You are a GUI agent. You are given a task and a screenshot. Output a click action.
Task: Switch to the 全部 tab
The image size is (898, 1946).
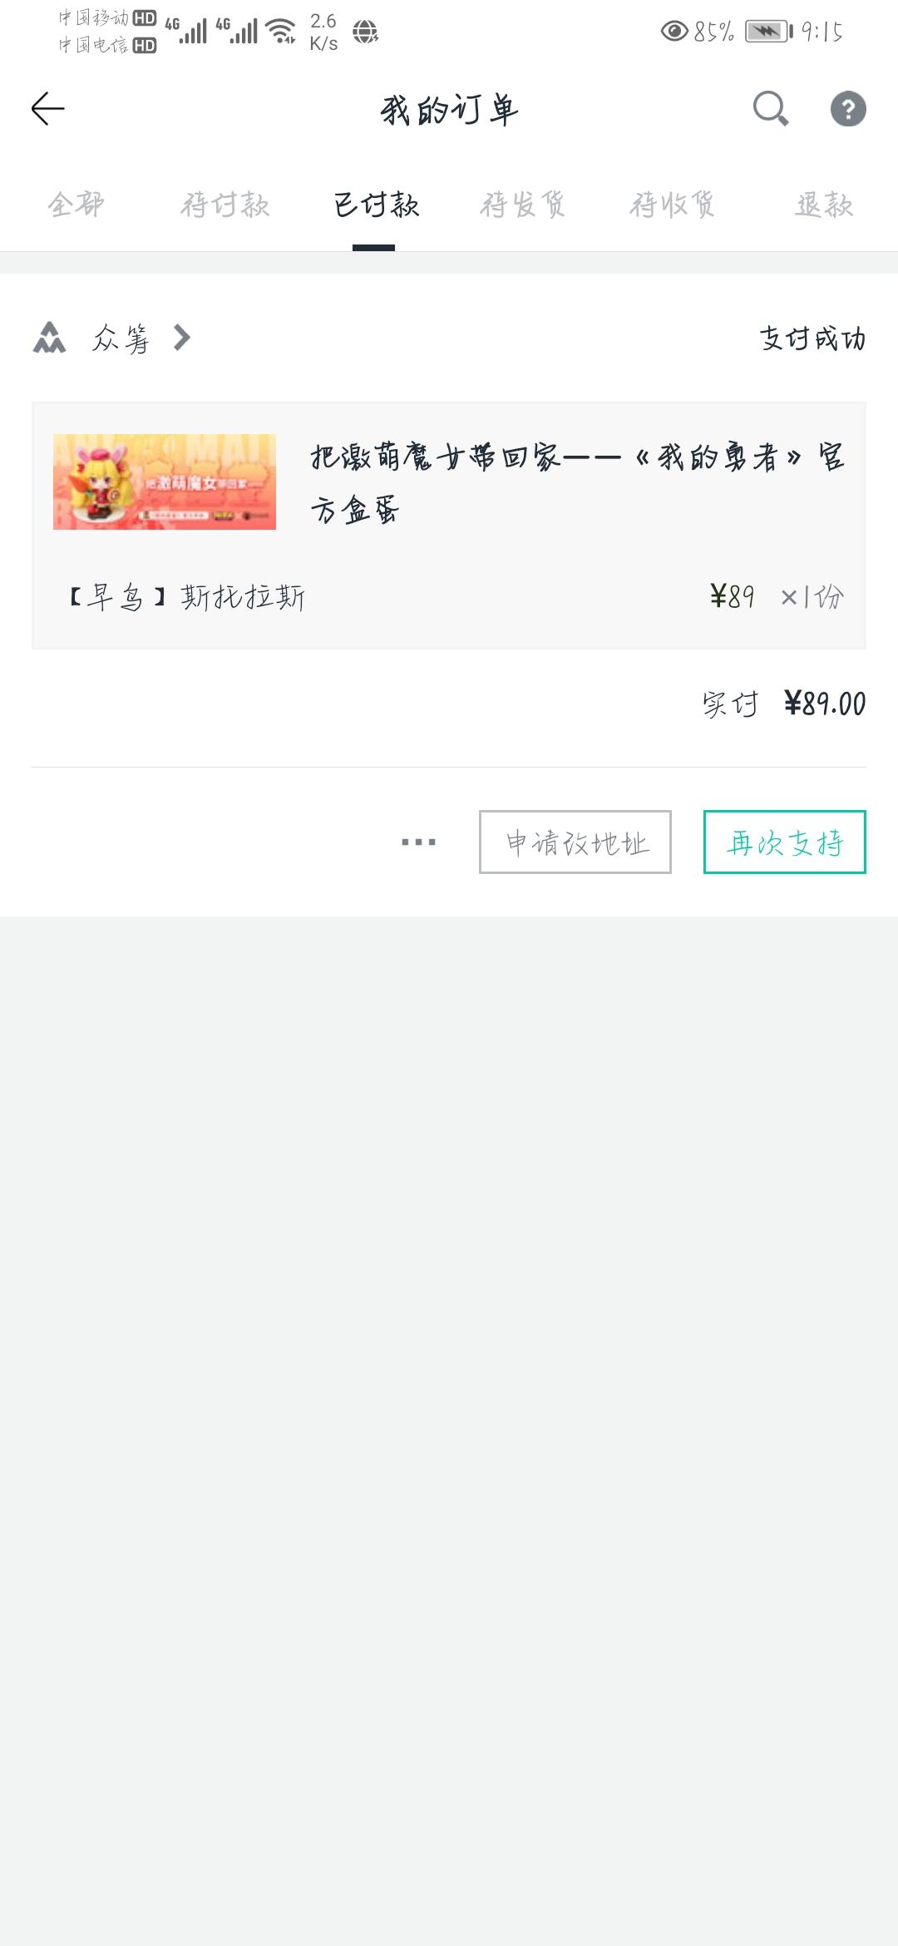(76, 205)
